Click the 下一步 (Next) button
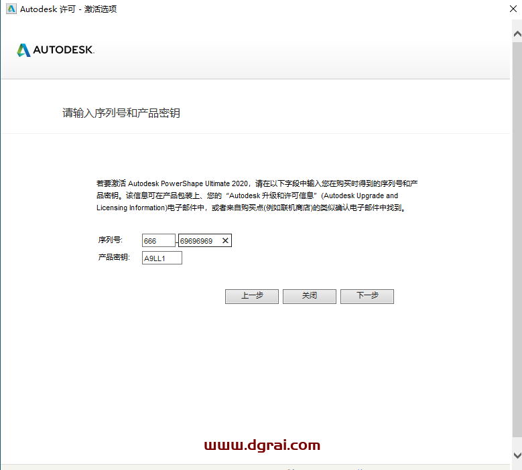This screenshot has height=470, width=522. [367, 296]
